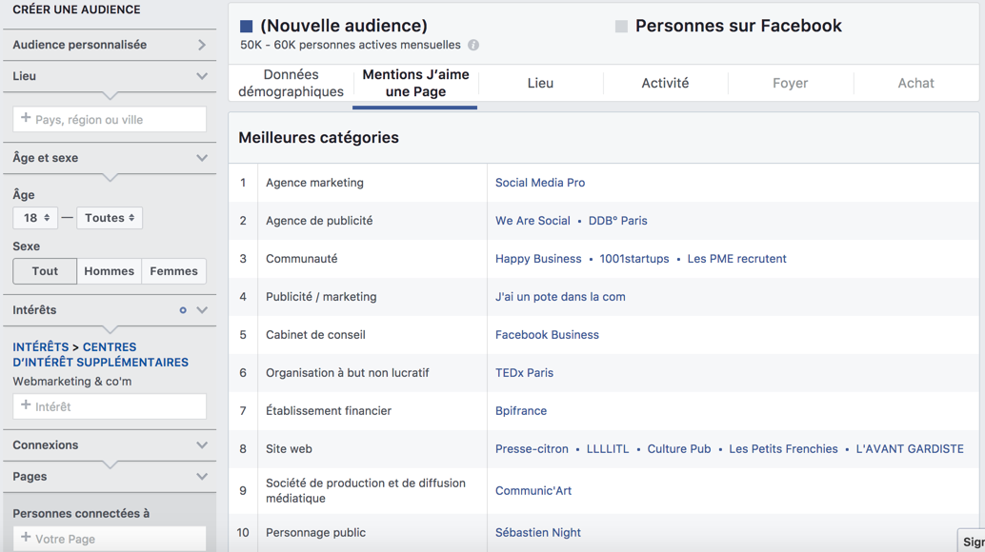Viewport: 985px width, 552px height.
Task: Click the blue Nouvelle audience color square
Action: point(247,27)
